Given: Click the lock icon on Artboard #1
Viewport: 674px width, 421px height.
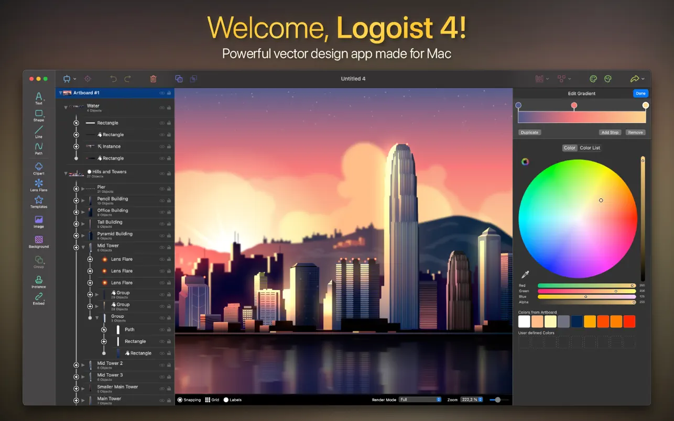Looking at the screenshot, I should point(169,93).
